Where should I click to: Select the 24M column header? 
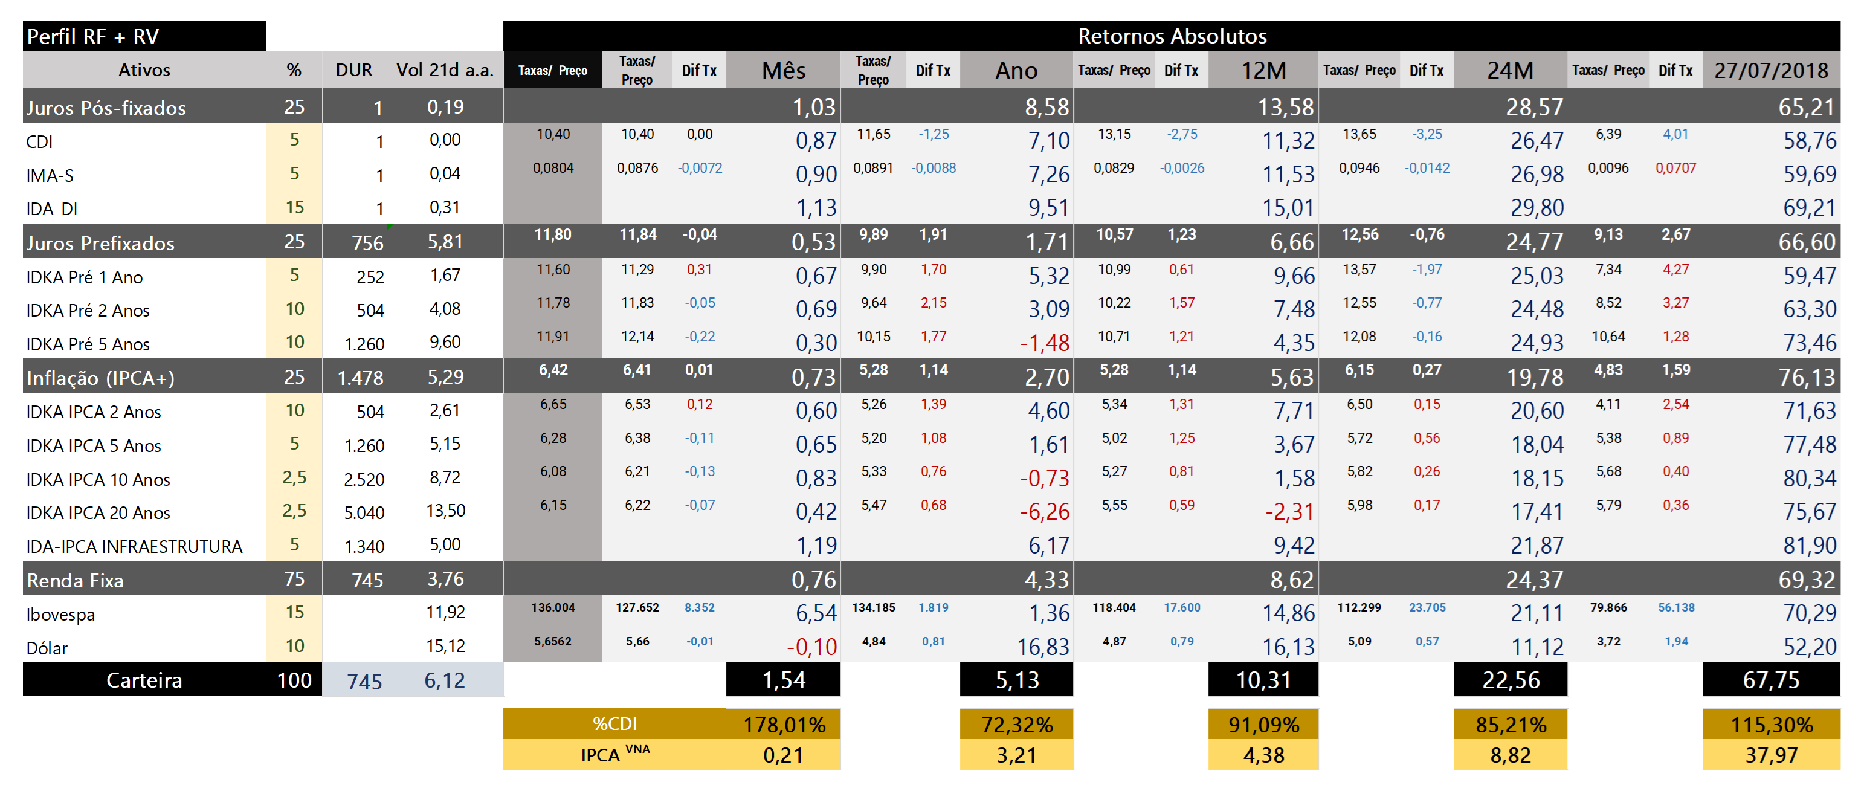(x=1510, y=70)
